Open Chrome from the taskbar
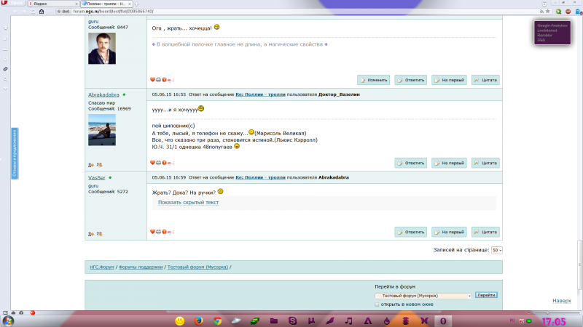The width and height of the screenshot is (583, 327). [217, 320]
